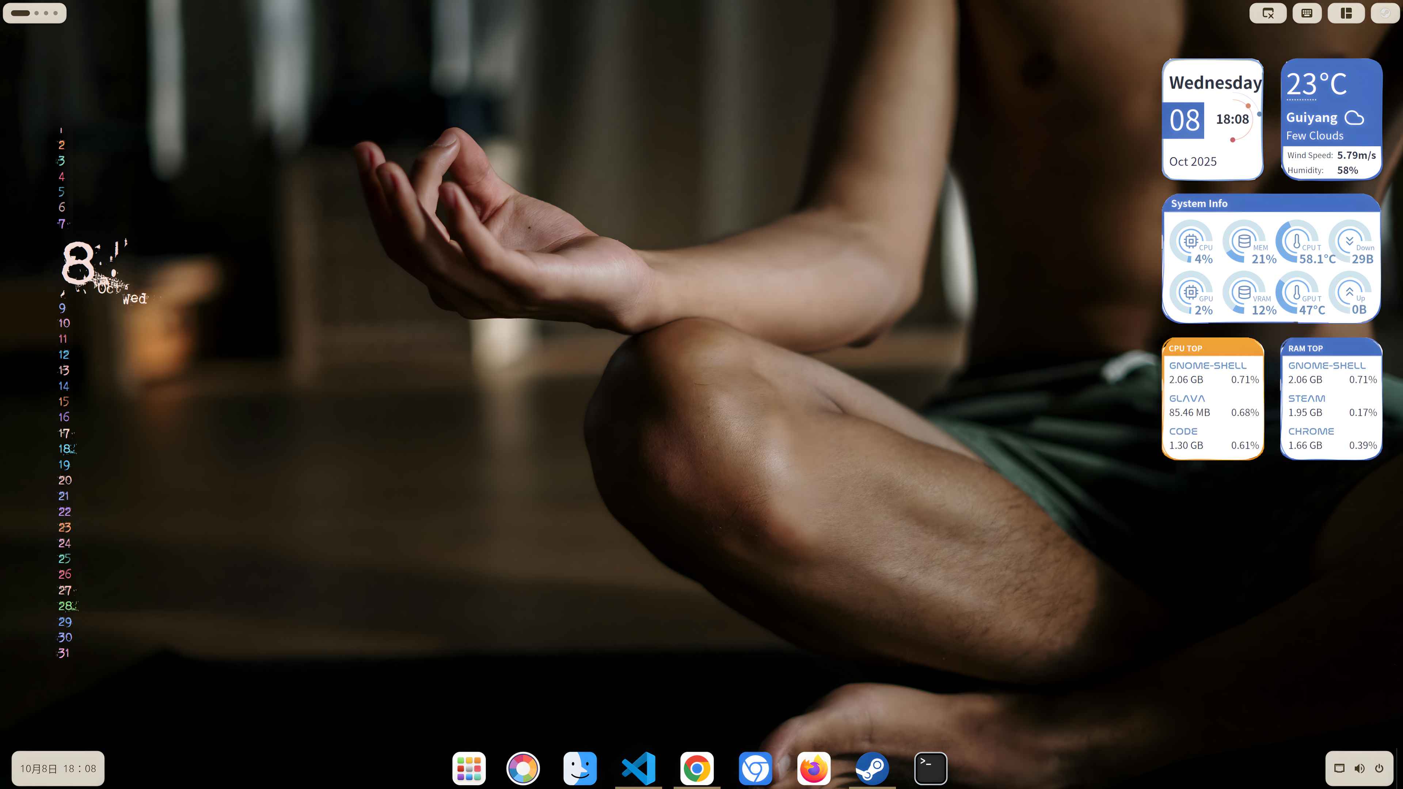This screenshot has height=789, width=1403.
Task: Click the RAM TOP widget header
Action: click(1331, 348)
